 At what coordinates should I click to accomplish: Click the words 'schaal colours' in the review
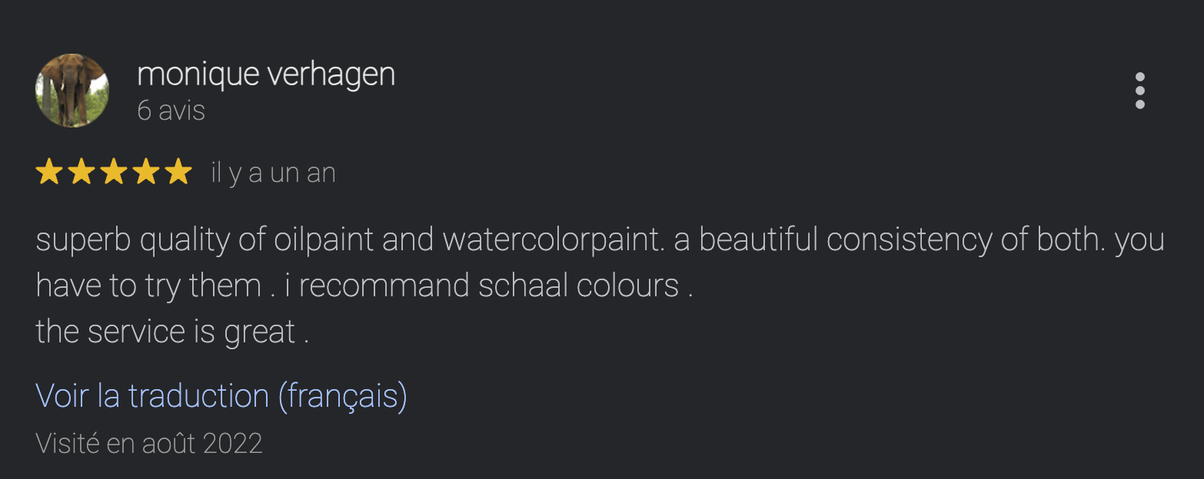coord(579,286)
